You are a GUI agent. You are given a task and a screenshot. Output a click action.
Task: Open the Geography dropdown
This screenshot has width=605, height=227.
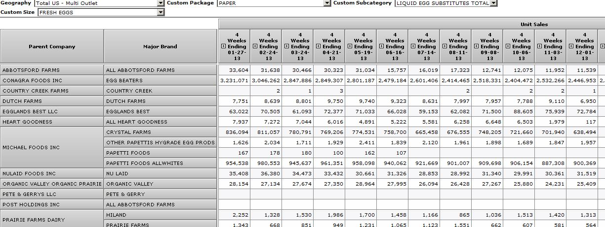click(160, 3)
